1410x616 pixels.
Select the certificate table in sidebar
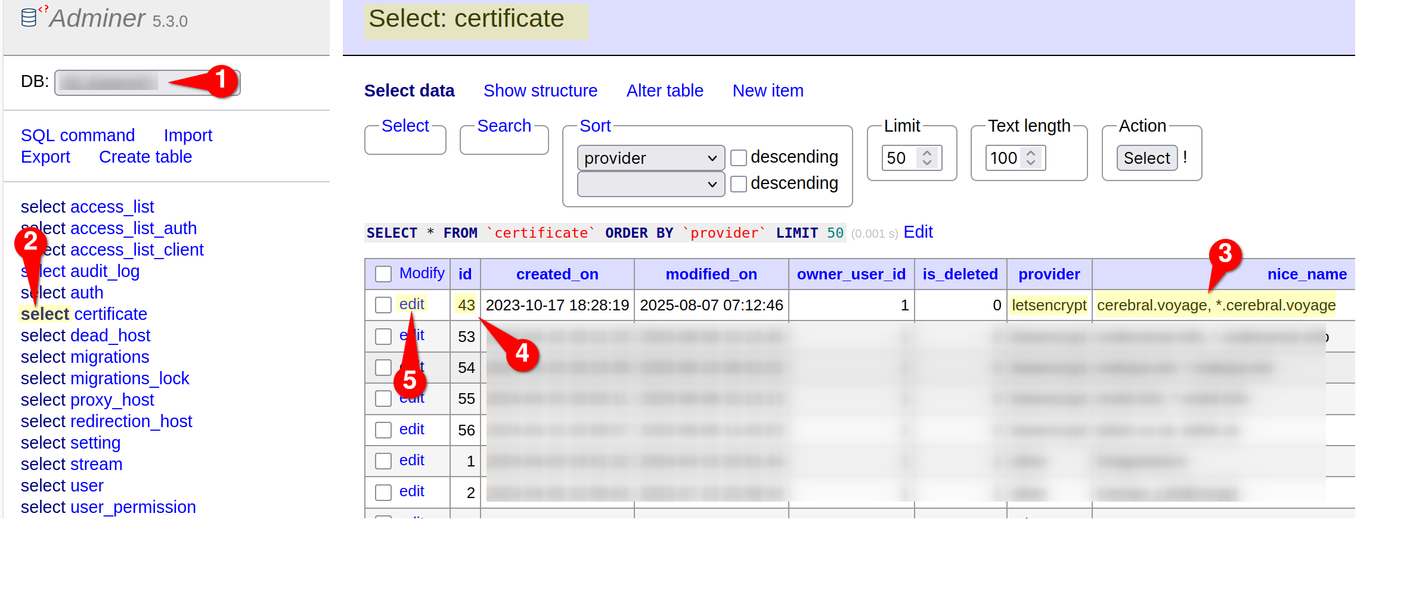[x=110, y=314]
